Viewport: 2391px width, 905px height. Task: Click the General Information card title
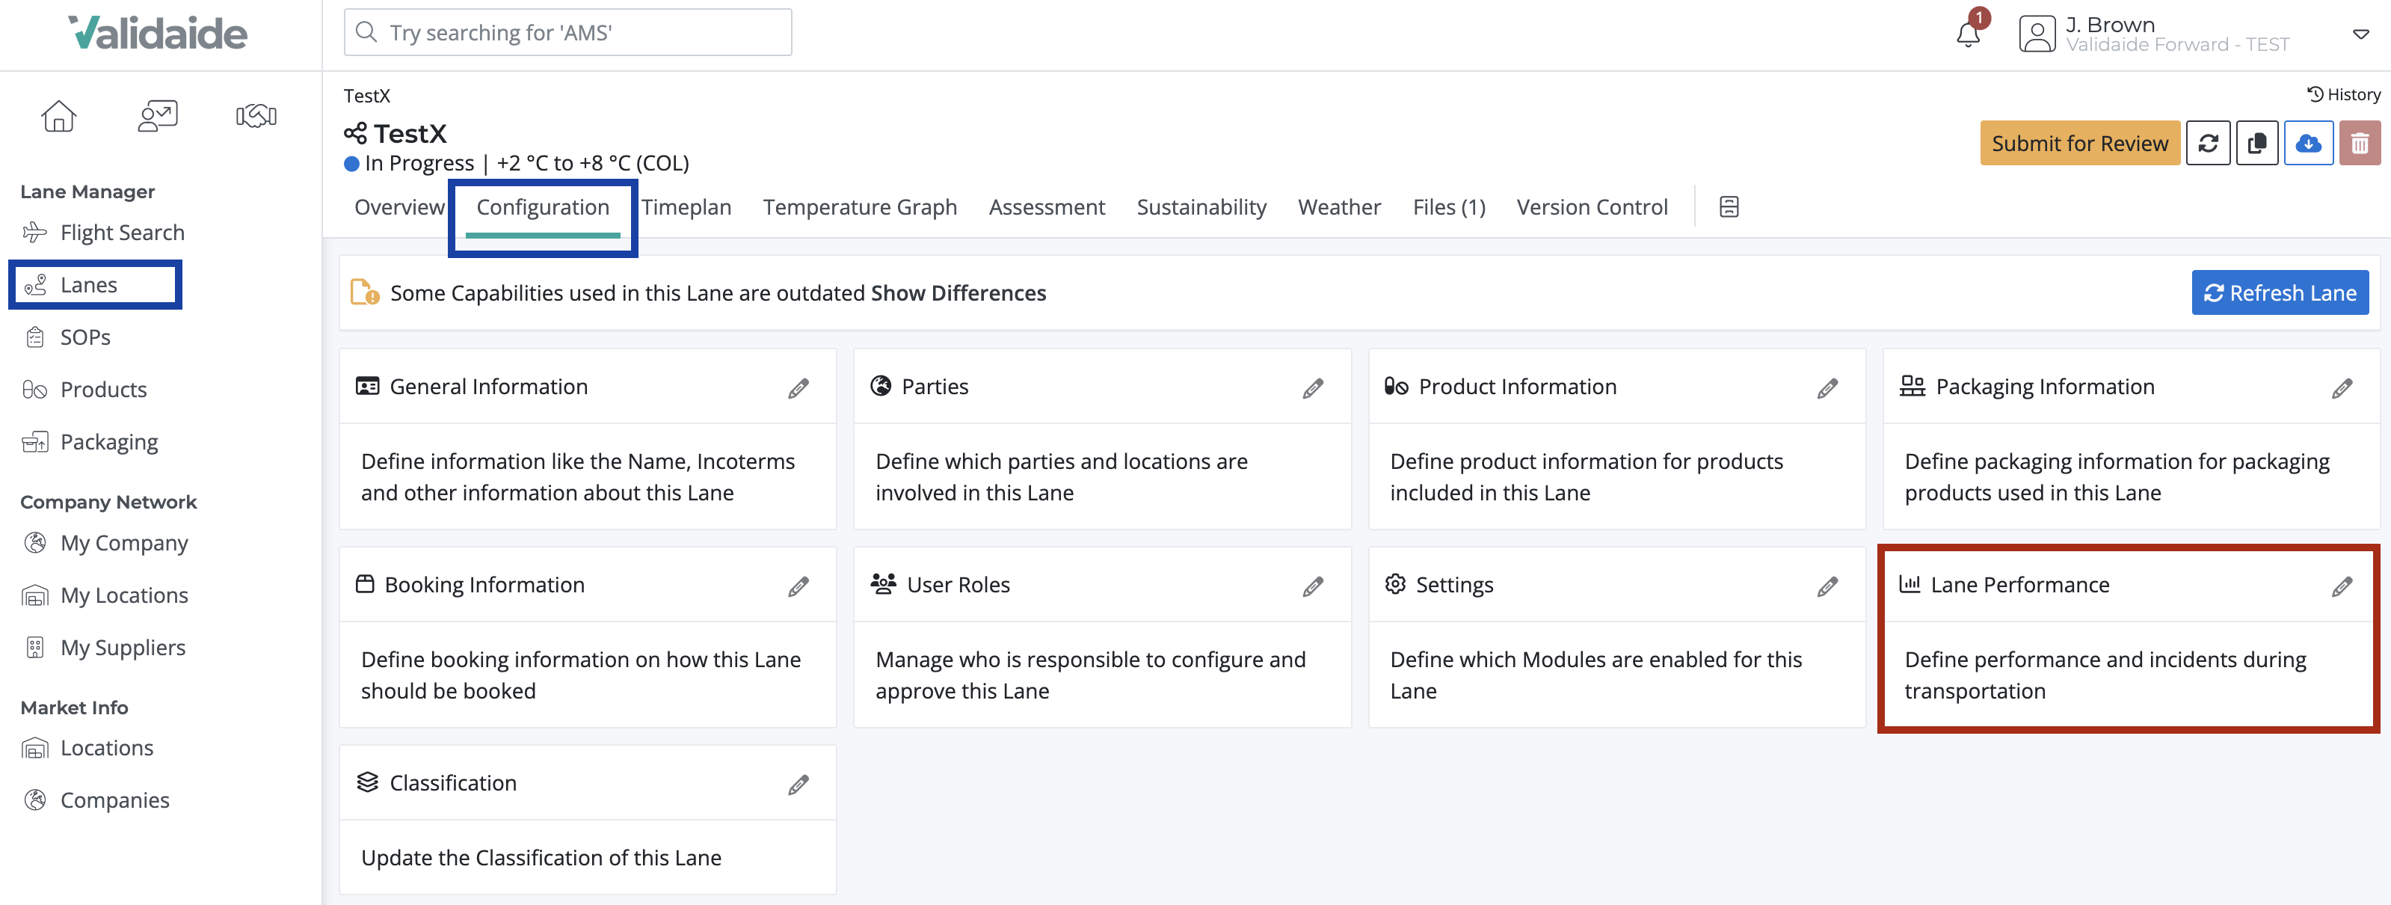488,387
